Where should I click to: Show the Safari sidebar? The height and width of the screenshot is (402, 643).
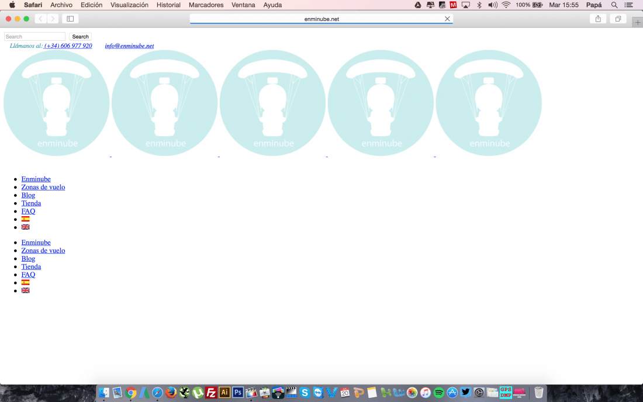pos(70,19)
